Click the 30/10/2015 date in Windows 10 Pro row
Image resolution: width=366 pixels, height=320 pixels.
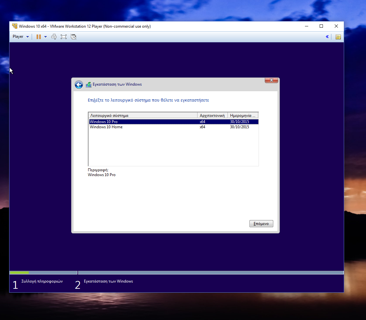tap(240, 122)
